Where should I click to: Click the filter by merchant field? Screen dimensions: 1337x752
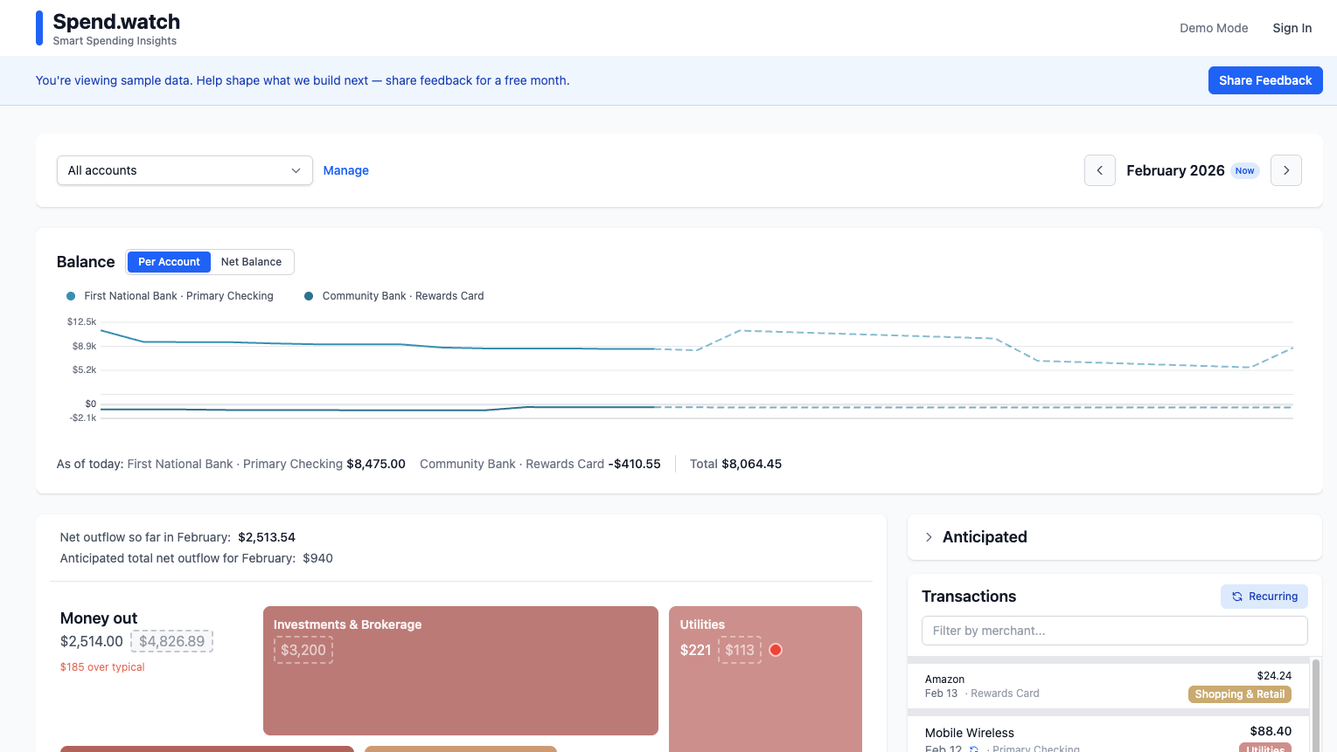[1114, 630]
